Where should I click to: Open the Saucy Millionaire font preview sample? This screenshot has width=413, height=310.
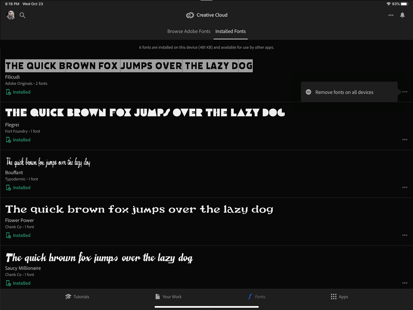point(99,258)
